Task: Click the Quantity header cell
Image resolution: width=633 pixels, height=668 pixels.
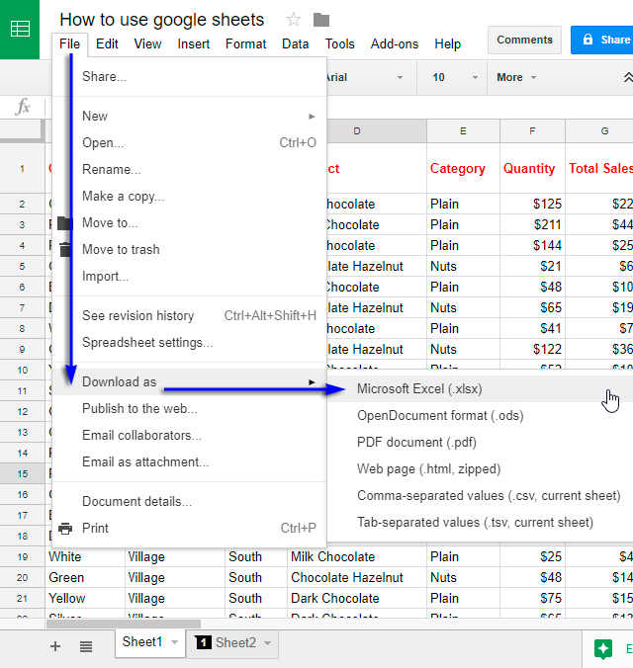Action: 532,168
